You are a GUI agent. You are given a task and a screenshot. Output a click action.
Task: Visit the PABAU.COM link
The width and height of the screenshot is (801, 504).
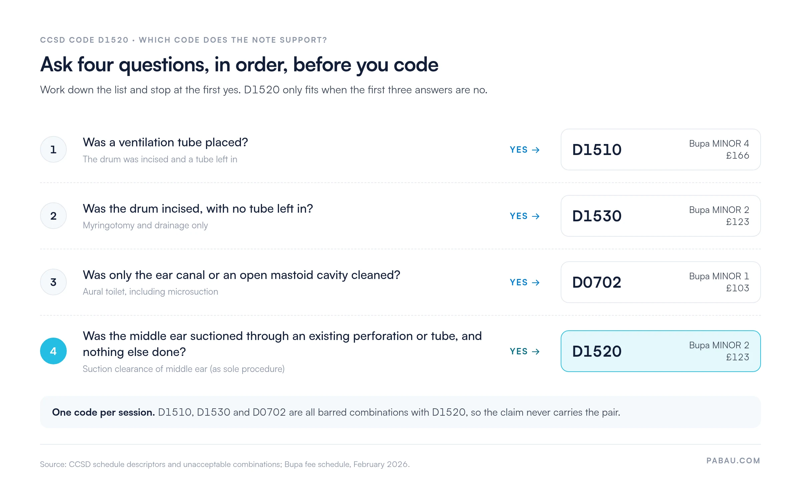tap(733, 461)
